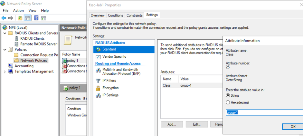Select the String radio button

[228, 95]
